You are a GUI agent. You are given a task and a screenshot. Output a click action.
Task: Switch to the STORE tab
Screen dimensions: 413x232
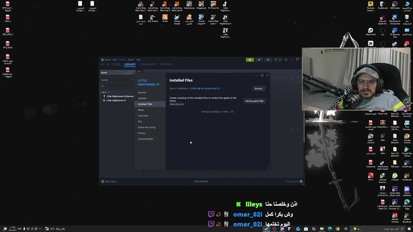coord(116,64)
